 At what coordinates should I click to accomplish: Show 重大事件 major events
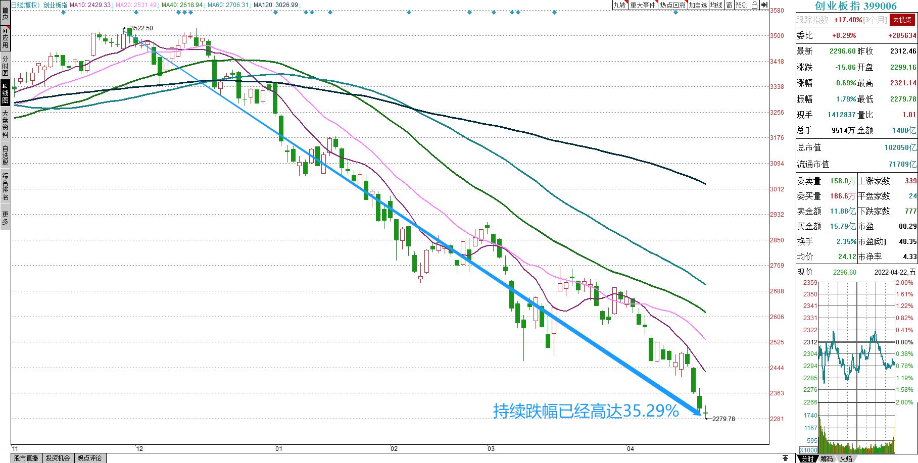tap(643, 5)
